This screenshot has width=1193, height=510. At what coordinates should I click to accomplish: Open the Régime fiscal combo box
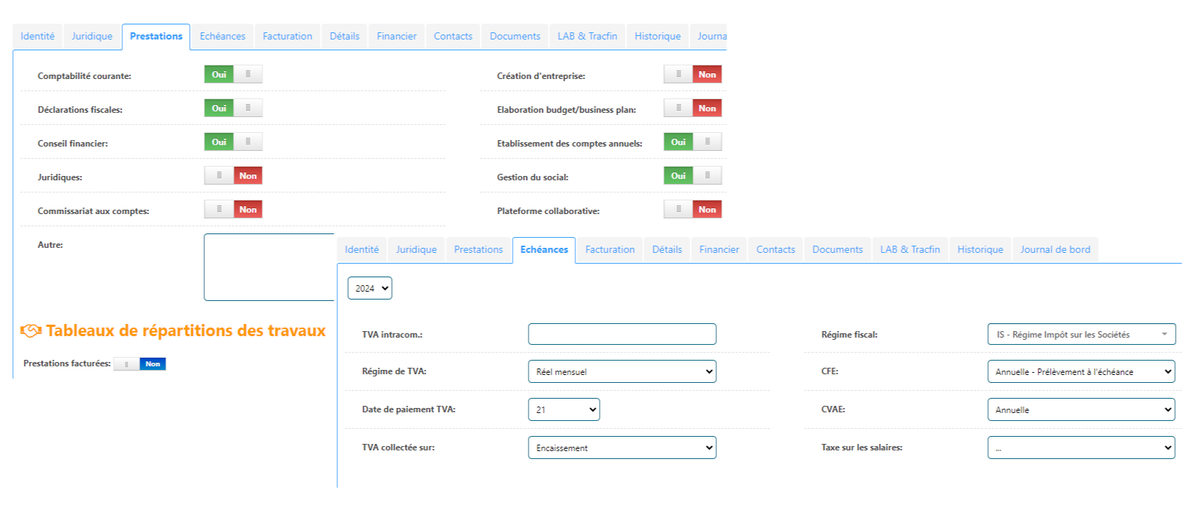click(1081, 334)
